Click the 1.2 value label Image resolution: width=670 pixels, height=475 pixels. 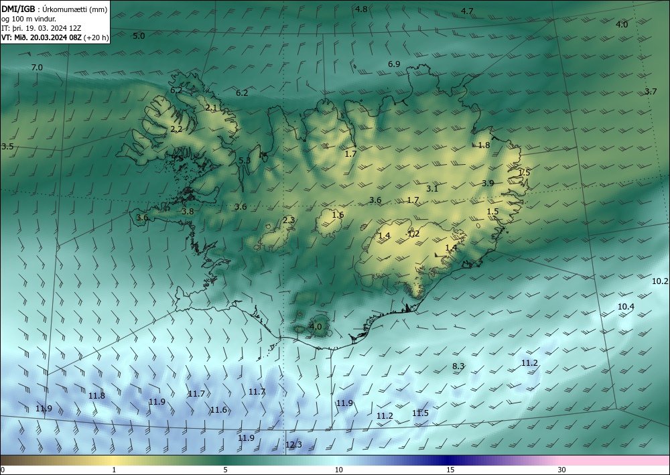tap(413, 234)
